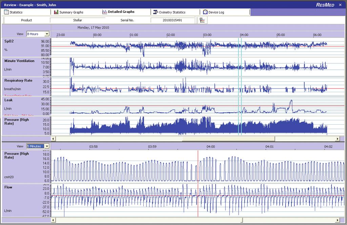Click the Product field value Stellar

78,20
